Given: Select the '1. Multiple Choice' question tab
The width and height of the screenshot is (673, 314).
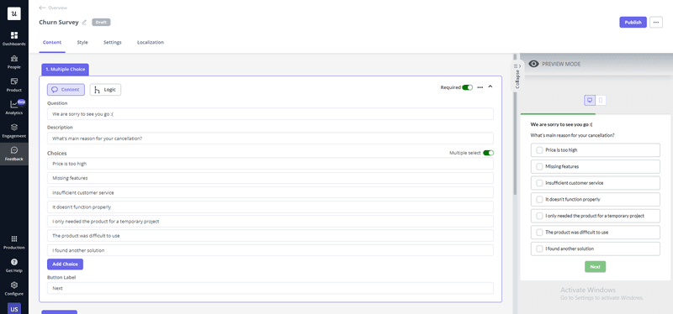Looking at the screenshot, I should pyautogui.click(x=66, y=69).
